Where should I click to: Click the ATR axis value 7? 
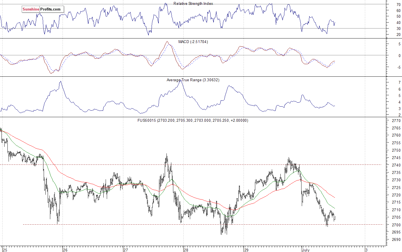[x=399, y=83]
